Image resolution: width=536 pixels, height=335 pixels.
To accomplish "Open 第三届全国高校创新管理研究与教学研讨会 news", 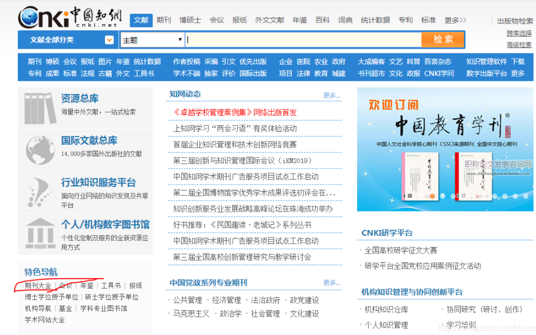I will (x=242, y=257).
